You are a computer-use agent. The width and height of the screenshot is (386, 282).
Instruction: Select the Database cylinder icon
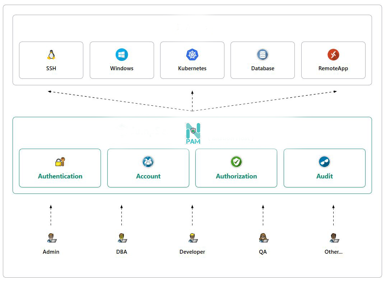pyautogui.click(x=262, y=55)
